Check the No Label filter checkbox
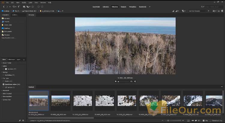Image resolution: width=225 pixels, height=123 pixels. click(4, 69)
